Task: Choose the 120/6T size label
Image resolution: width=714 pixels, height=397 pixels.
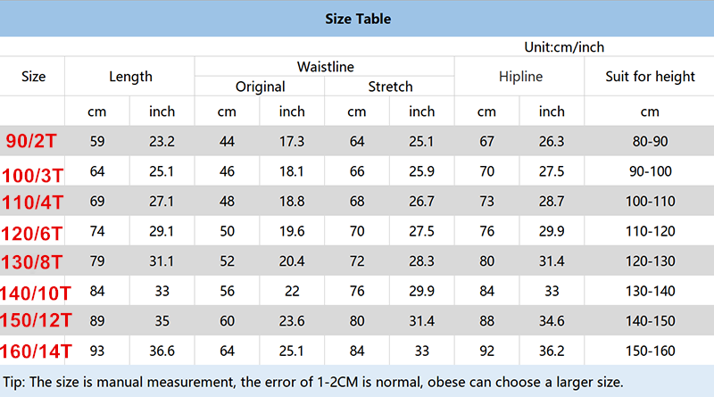Action: [x=33, y=233]
